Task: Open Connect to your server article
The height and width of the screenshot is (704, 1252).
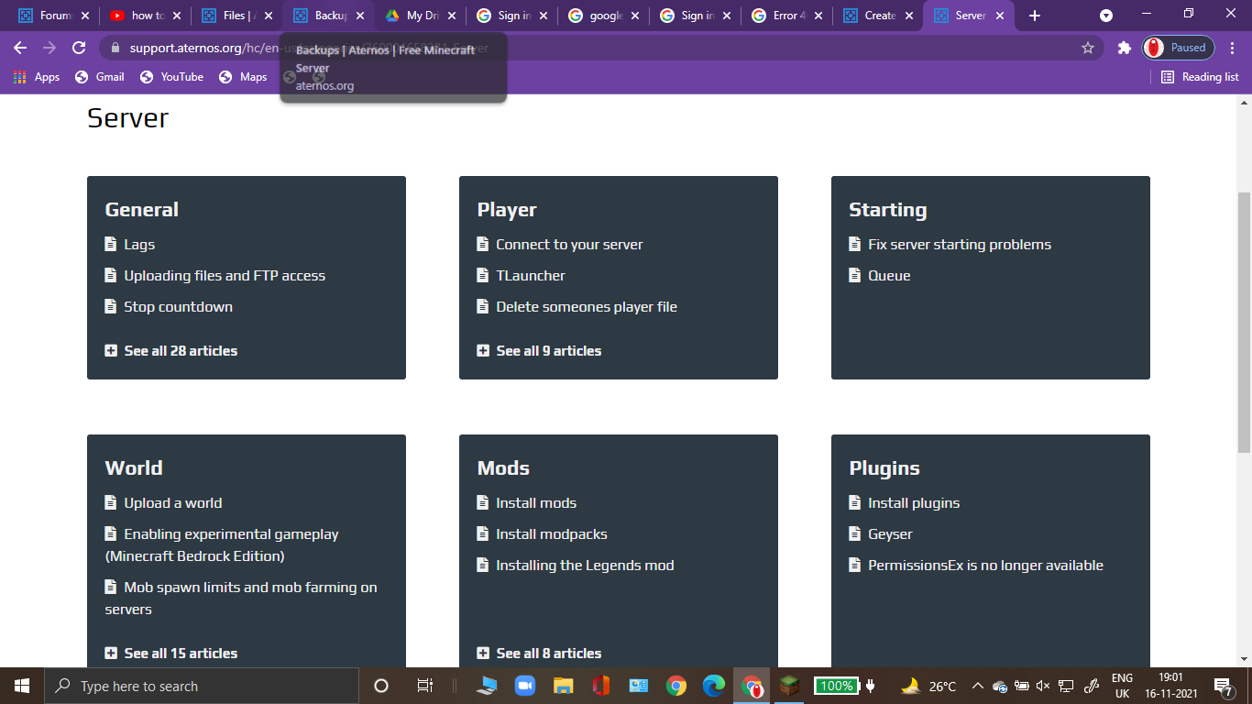Action: (x=569, y=245)
